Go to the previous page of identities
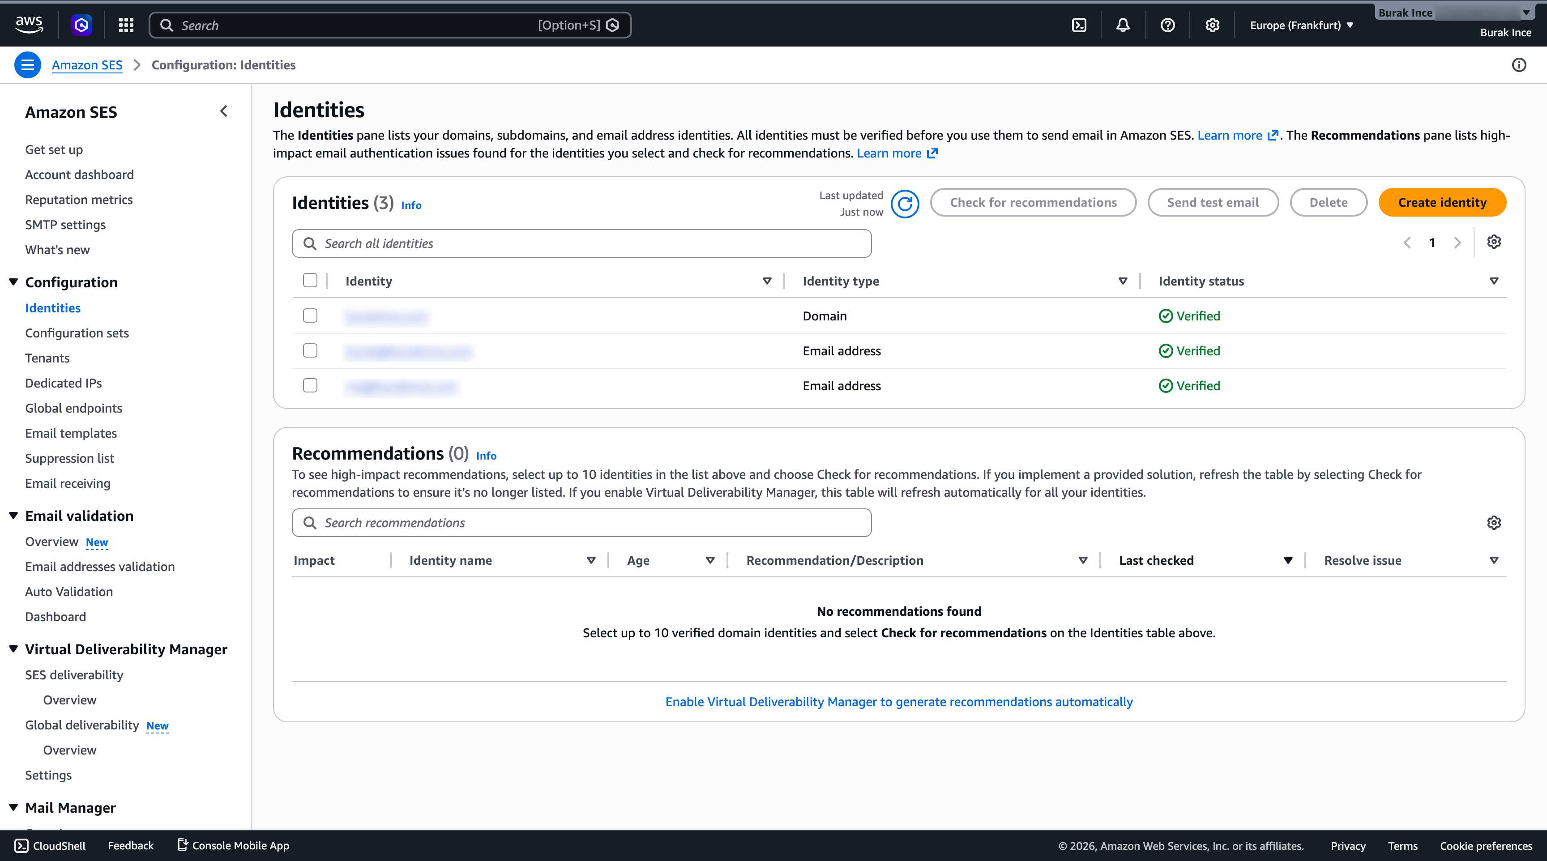The height and width of the screenshot is (861, 1547). [x=1407, y=243]
